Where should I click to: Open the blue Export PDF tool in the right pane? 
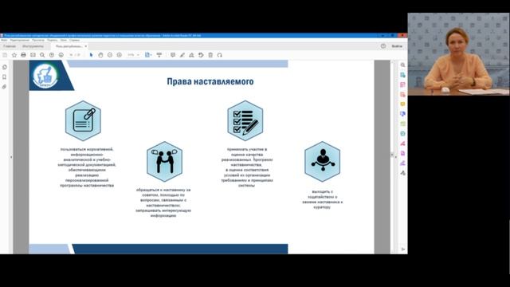point(402,75)
